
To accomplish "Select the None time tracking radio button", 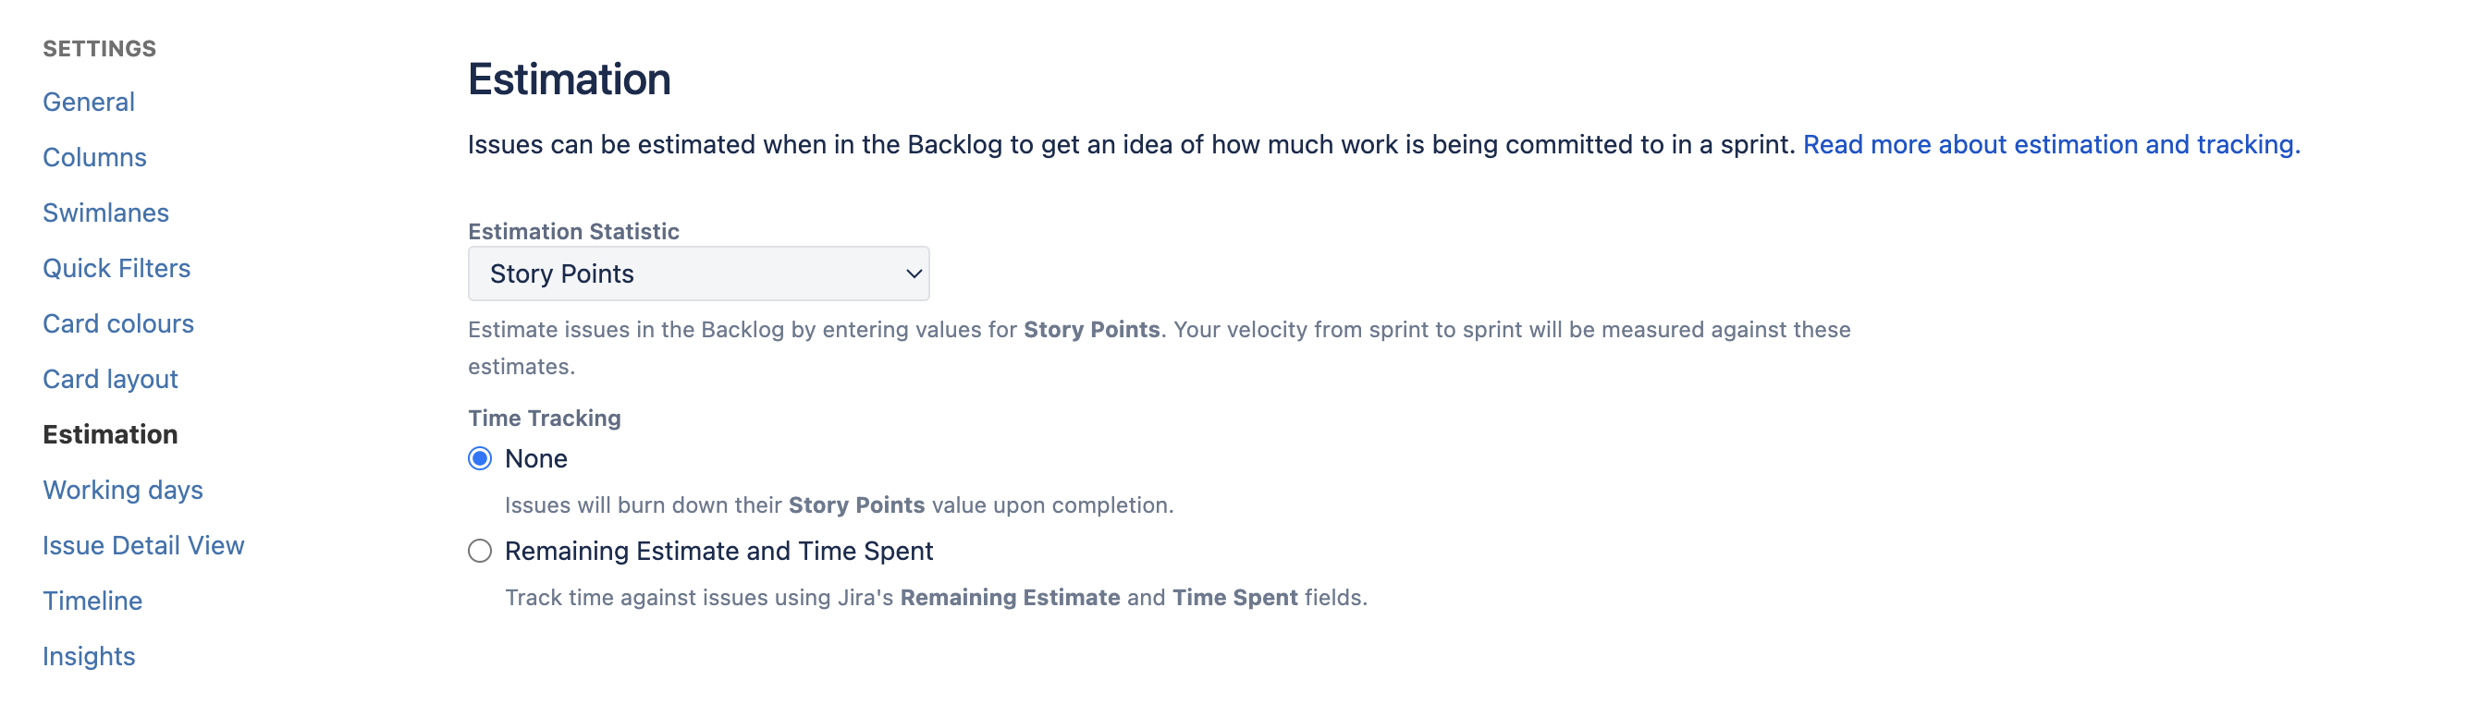I will [x=480, y=459].
